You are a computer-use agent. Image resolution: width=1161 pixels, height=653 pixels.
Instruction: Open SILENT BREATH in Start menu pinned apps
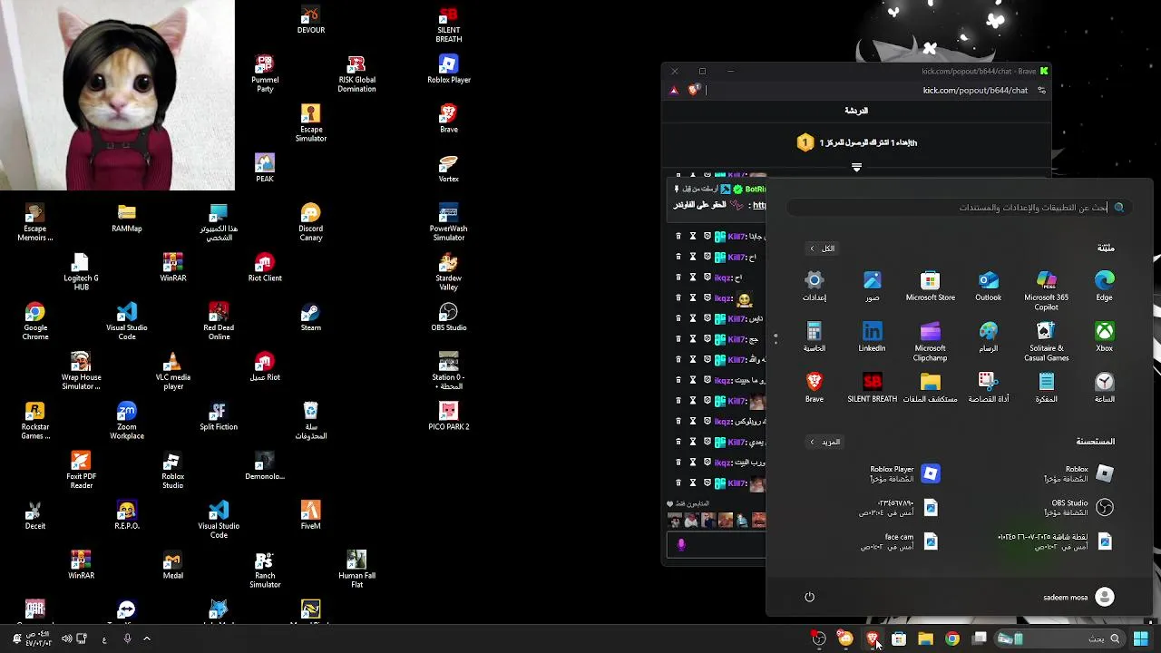point(872,388)
